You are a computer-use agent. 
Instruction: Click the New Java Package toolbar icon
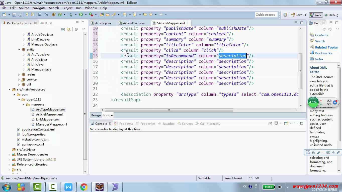pyautogui.click(x=54, y=15)
